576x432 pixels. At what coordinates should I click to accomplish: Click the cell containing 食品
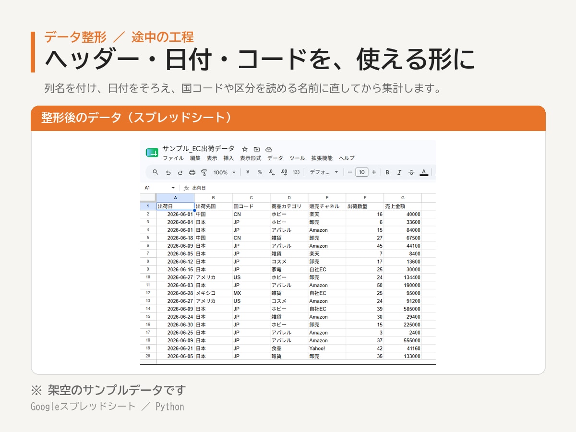289,348
